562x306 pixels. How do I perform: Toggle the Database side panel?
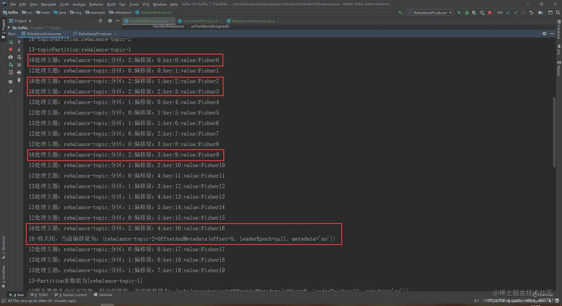click(559, 30)
